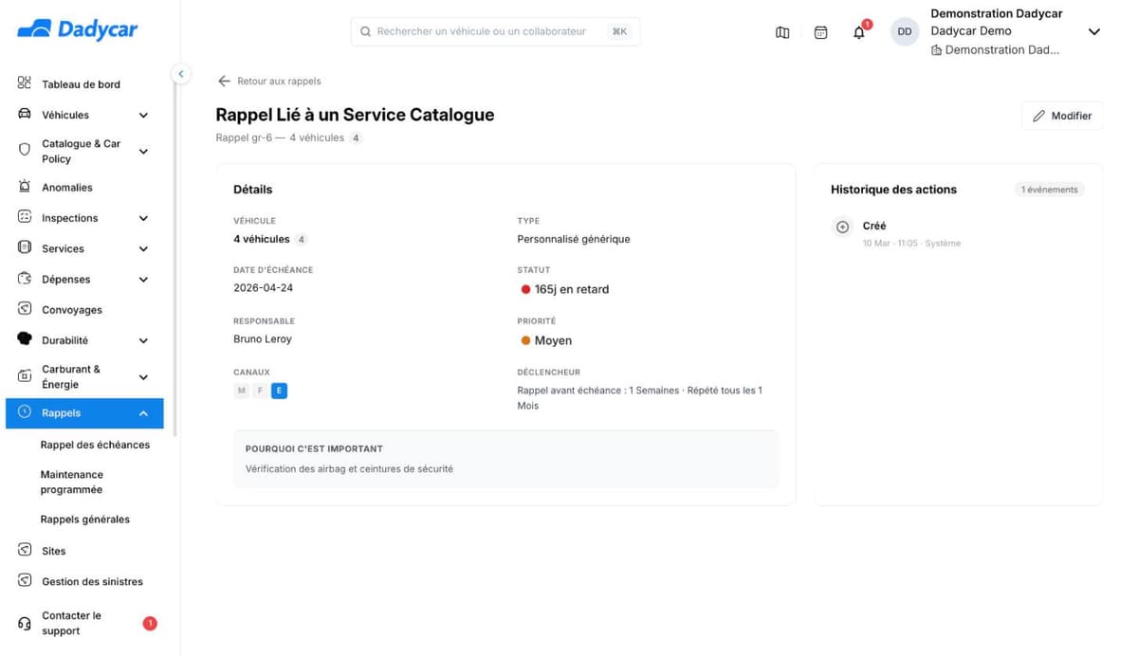This screenshot has width=1138, height=656.
Task: Click the orange Moyen priority dot
Action: pyautogui.click(x=525, y=340)
